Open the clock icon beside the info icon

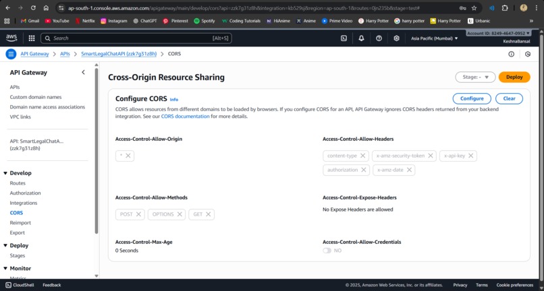coord(528,54)
